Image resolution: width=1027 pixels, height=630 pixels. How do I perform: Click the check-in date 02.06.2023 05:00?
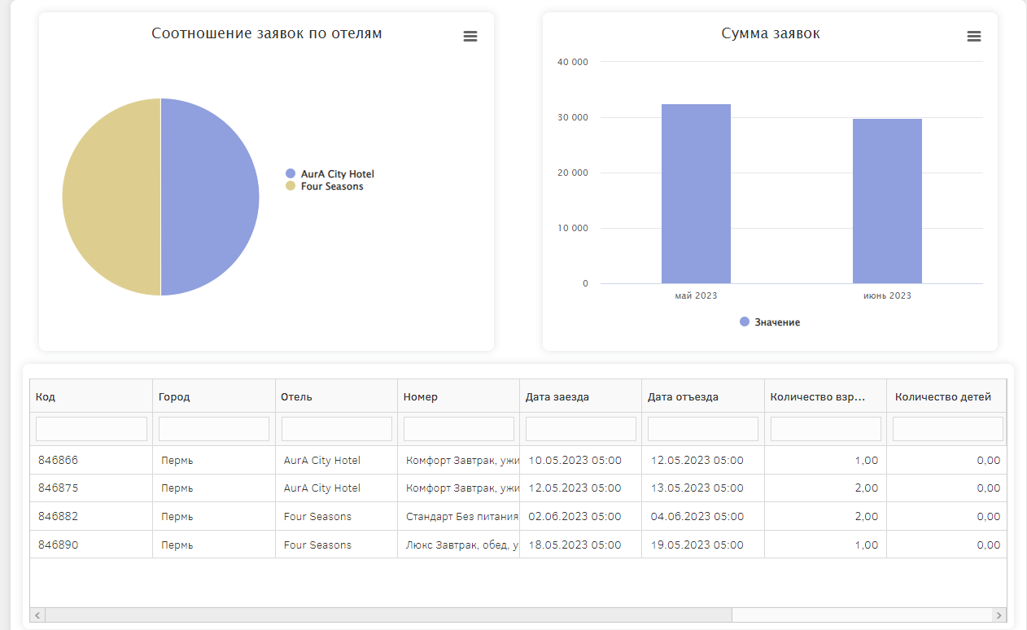pyautogui.click(x=580, y=516)
